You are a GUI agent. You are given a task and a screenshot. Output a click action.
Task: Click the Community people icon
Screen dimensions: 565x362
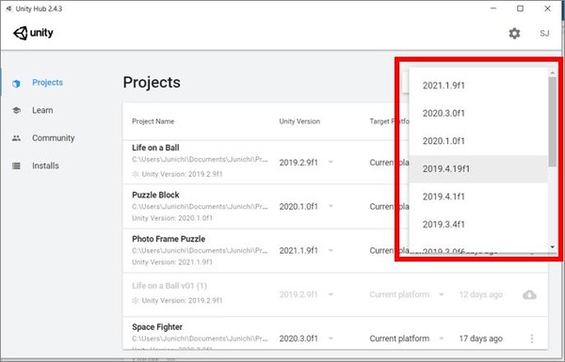coord(16,138)
